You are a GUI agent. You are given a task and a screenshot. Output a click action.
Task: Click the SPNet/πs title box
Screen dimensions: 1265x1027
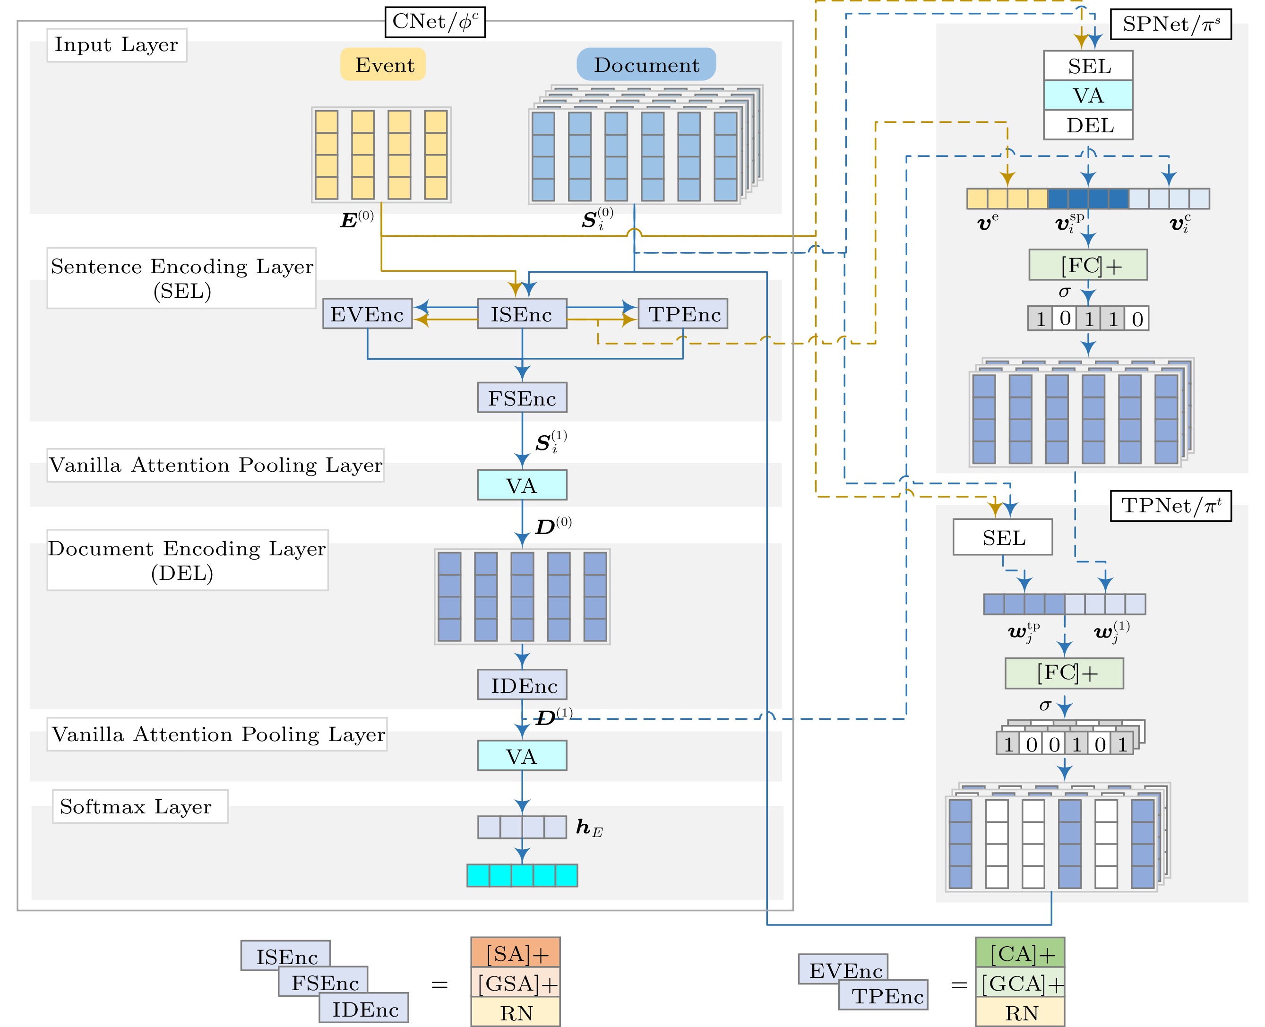click(x=1170, y=24)
